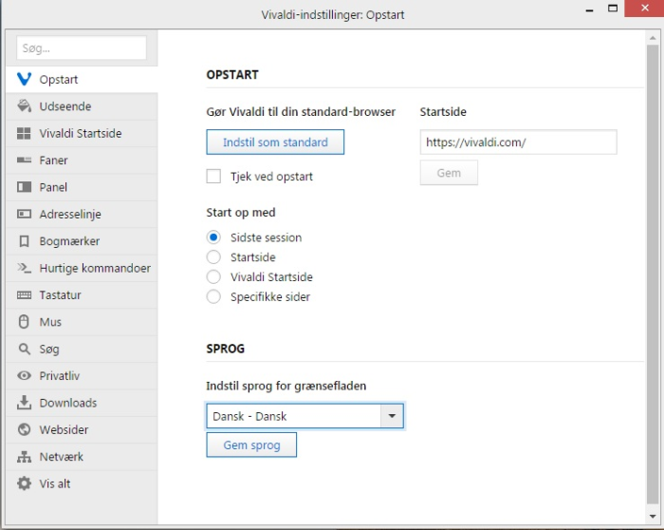Close the Vivaldi settings window
This screenshot has width=664, height=530.
coord(644,8)
